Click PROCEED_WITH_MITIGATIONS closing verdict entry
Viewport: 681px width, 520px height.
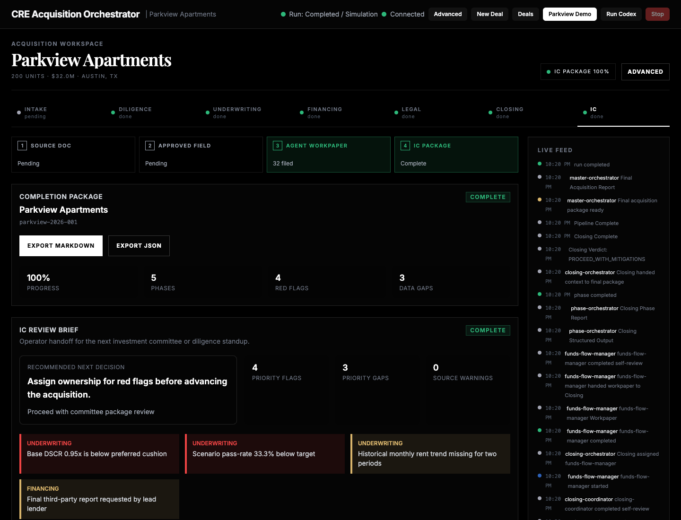point(599,254)
